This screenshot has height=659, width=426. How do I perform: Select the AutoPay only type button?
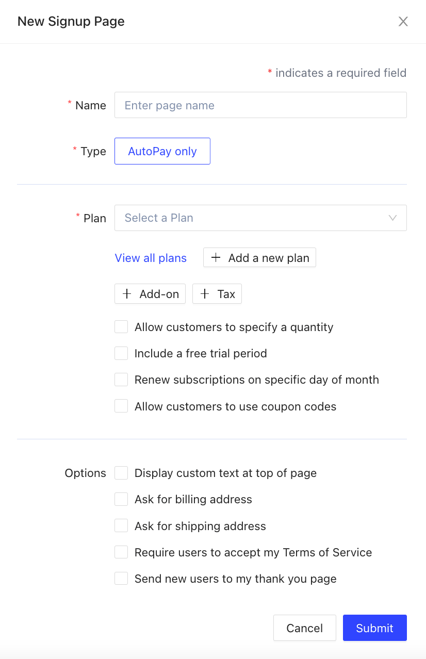(162, 151)
